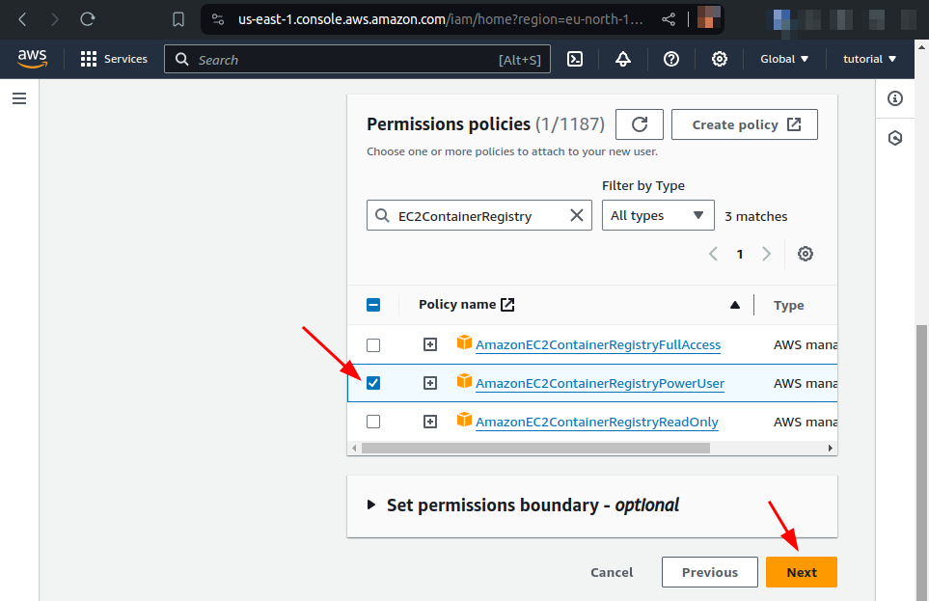Open the Global region selector

click(782, 59)
